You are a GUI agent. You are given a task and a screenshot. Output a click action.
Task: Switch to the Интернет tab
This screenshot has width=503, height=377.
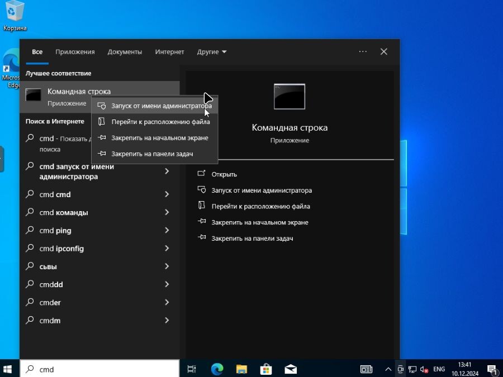coord(169,51)
